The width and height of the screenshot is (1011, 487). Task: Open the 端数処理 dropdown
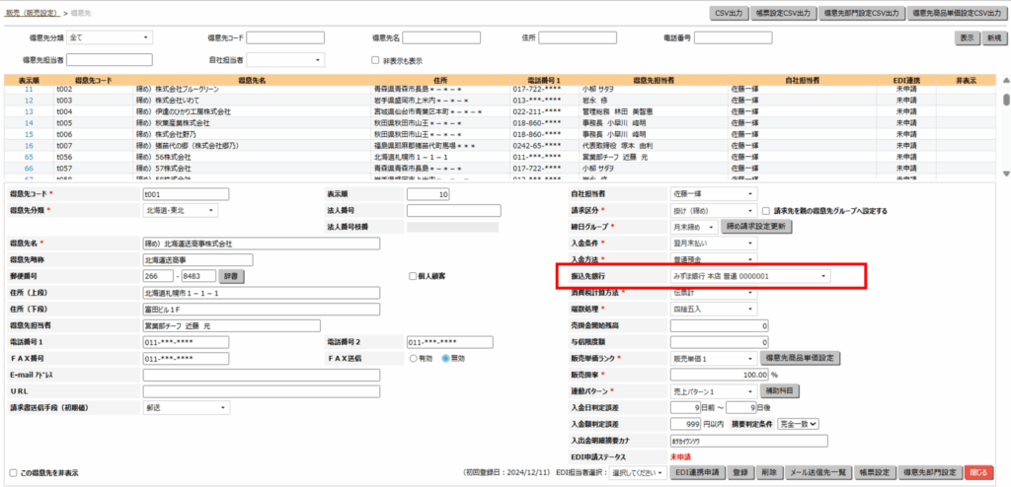click(x=702, y=309)
